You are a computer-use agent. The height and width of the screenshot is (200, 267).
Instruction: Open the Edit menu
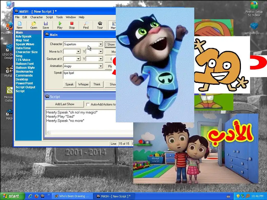(25, 17)
